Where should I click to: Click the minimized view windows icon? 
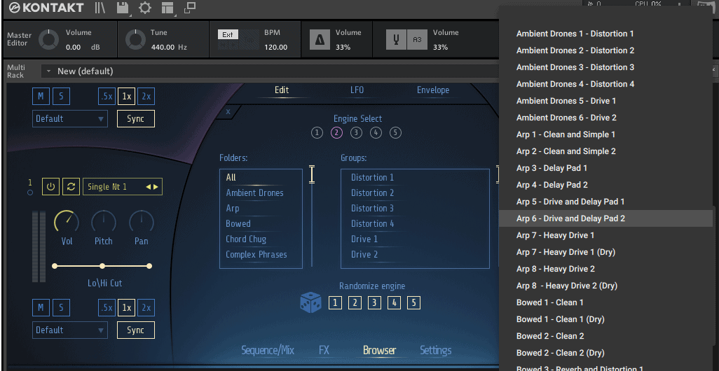coord(190,8)
